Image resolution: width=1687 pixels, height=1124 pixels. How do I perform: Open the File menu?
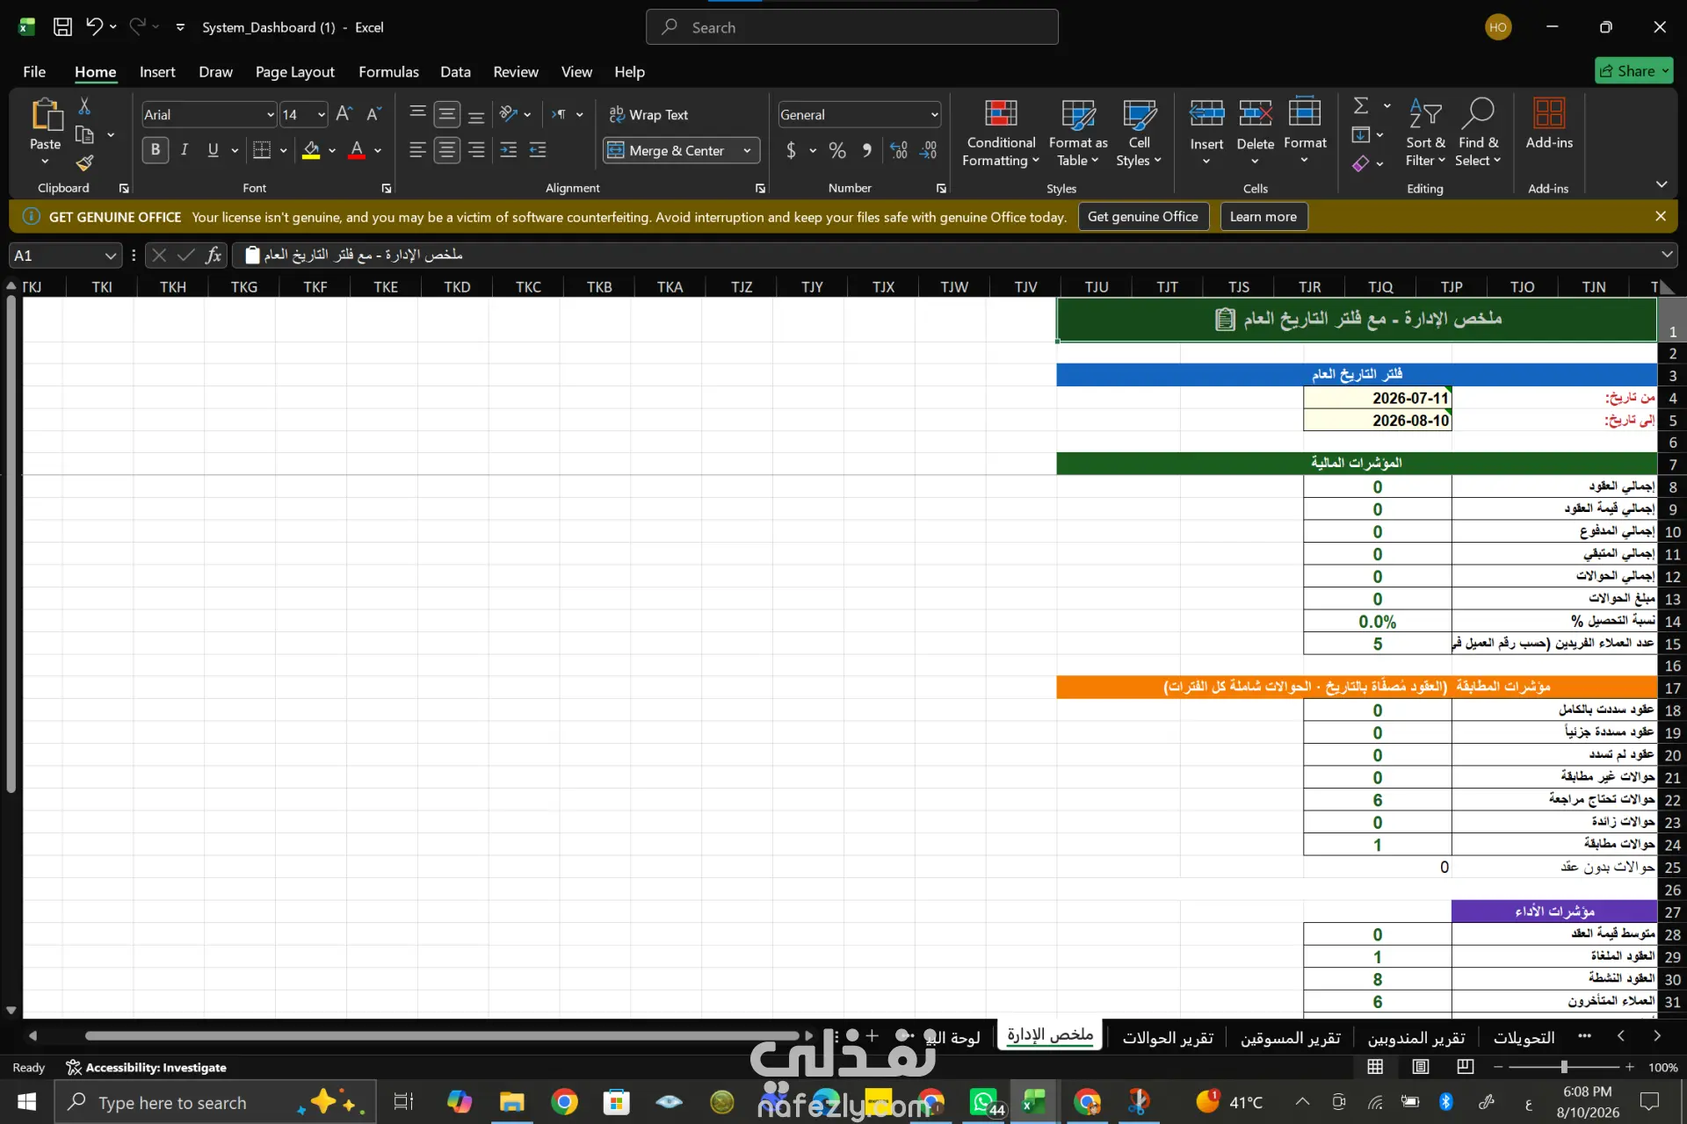[34, 72]
